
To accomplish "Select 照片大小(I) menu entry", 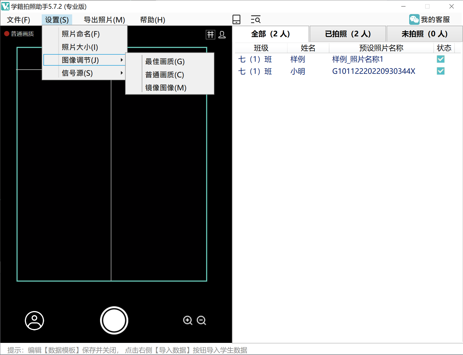I will point(85,47).
